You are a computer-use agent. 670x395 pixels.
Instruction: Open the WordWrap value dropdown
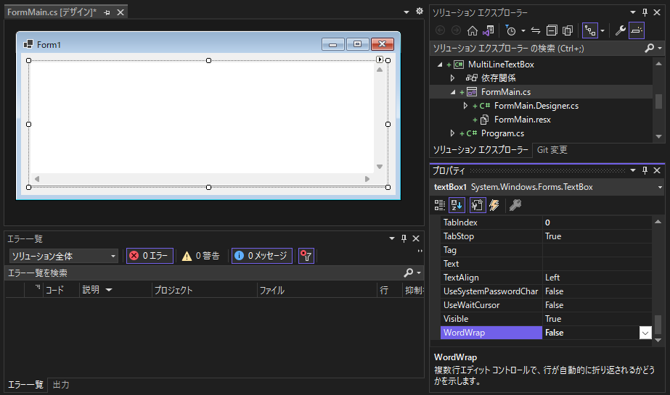645,333
